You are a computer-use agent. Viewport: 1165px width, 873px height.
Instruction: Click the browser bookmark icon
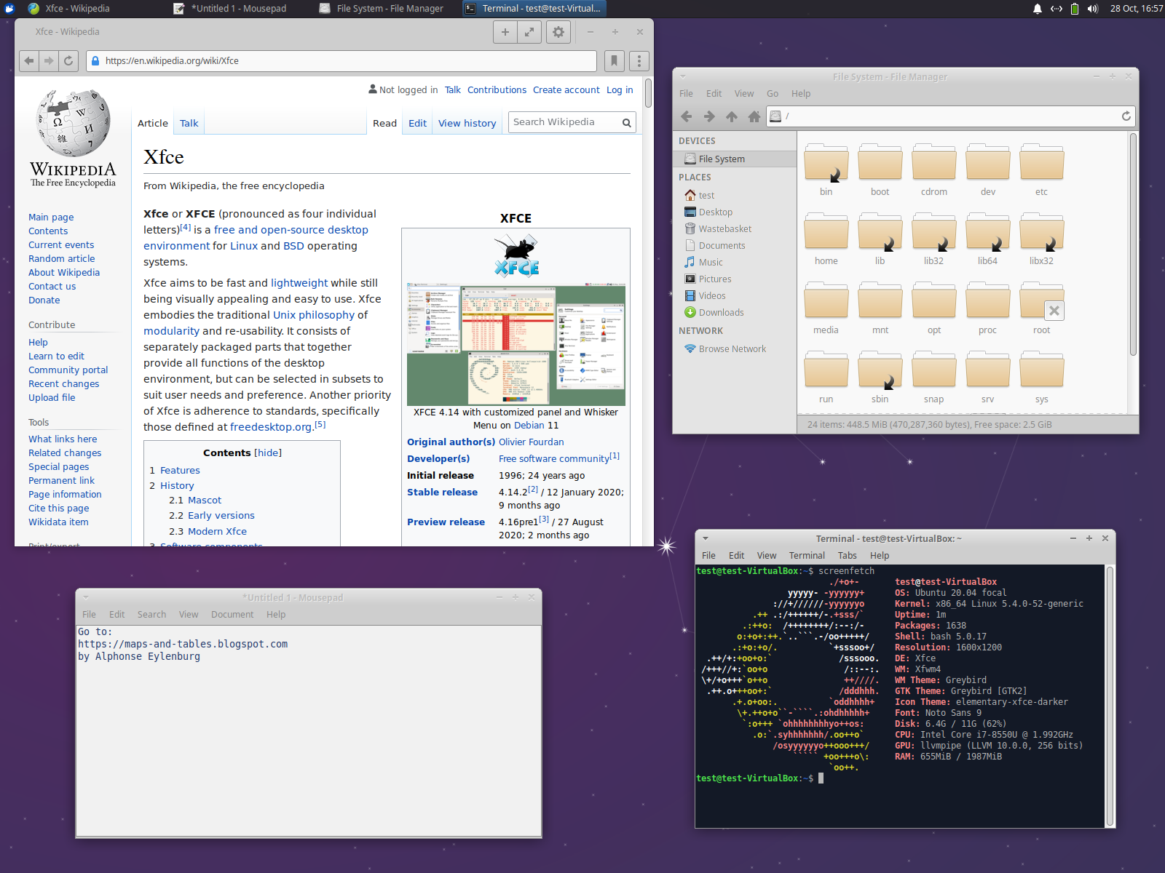point(614,61)
